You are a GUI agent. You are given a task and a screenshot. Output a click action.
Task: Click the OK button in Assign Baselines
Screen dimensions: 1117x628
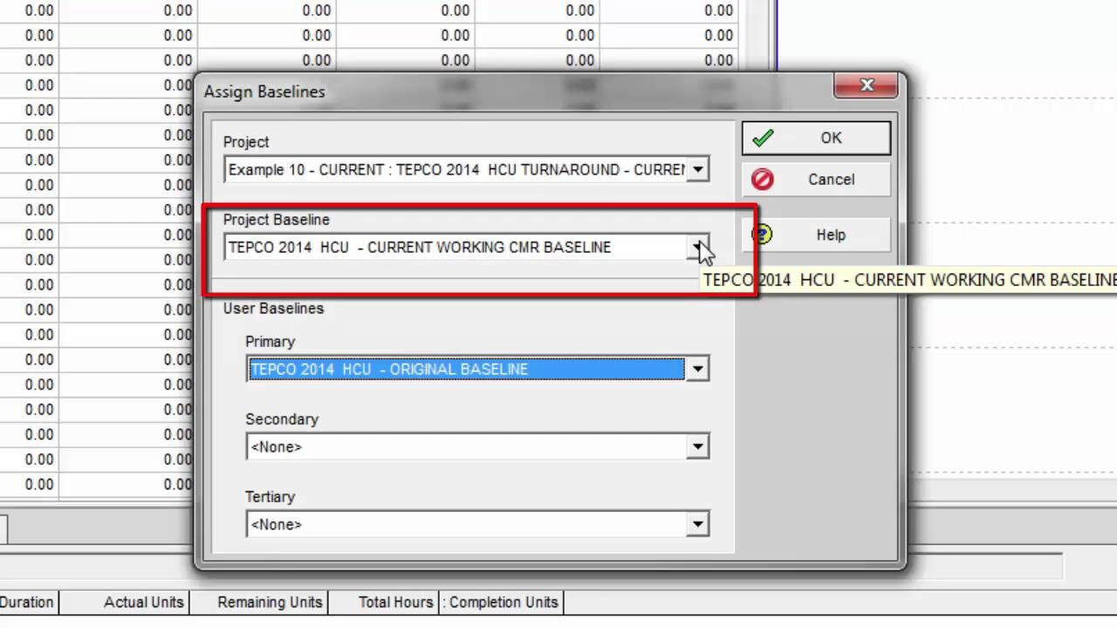(817, 138)
